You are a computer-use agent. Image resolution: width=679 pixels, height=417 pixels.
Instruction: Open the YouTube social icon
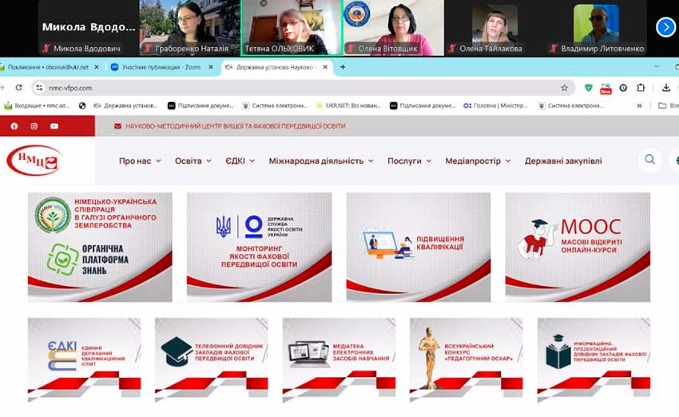click(x=54, y=126)
